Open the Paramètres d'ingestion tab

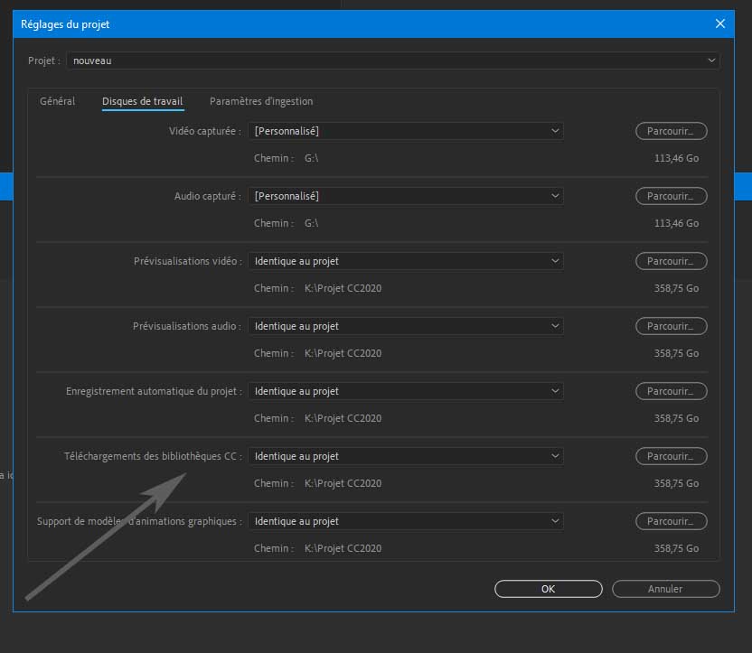point(261,101)
